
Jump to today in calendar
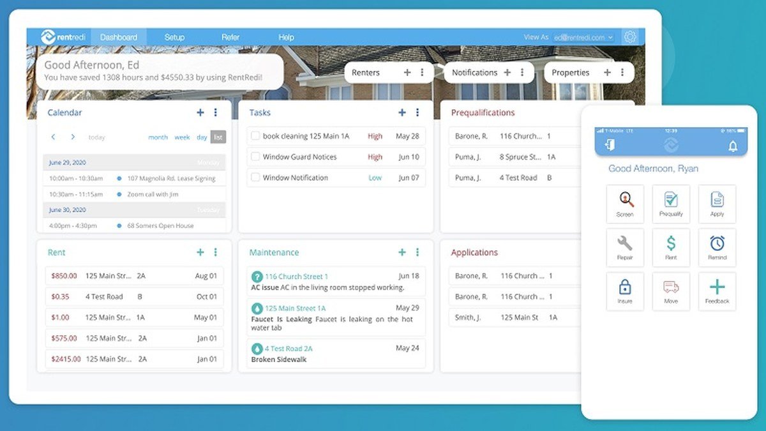click(x=97, y=137)
